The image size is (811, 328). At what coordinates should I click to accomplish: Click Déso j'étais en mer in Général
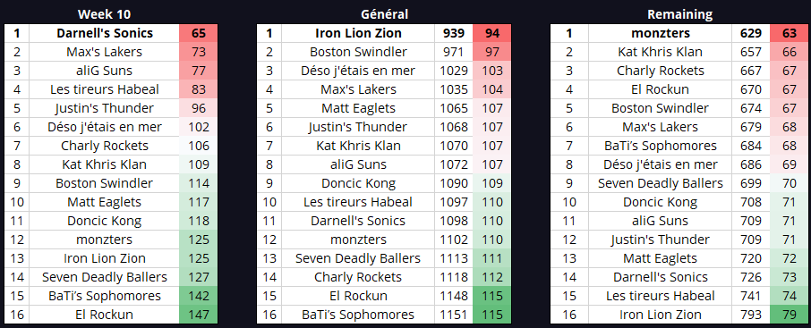tap(358, 71)
